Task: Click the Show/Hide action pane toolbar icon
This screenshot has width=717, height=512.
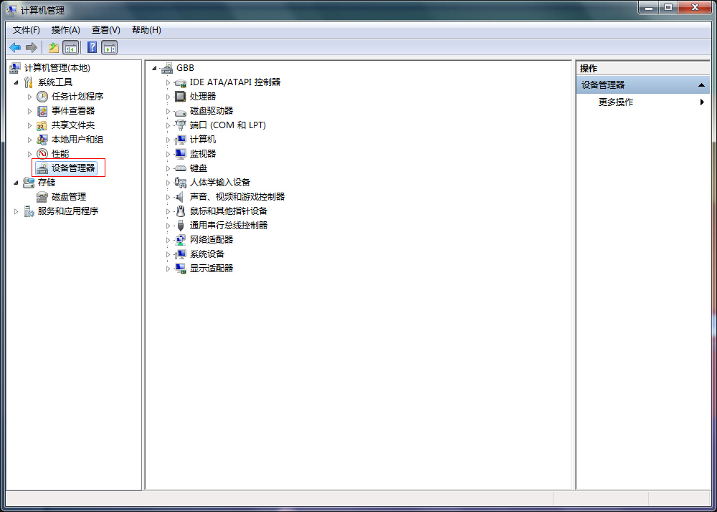Action: pyautogui.click(x=109, y=47)
